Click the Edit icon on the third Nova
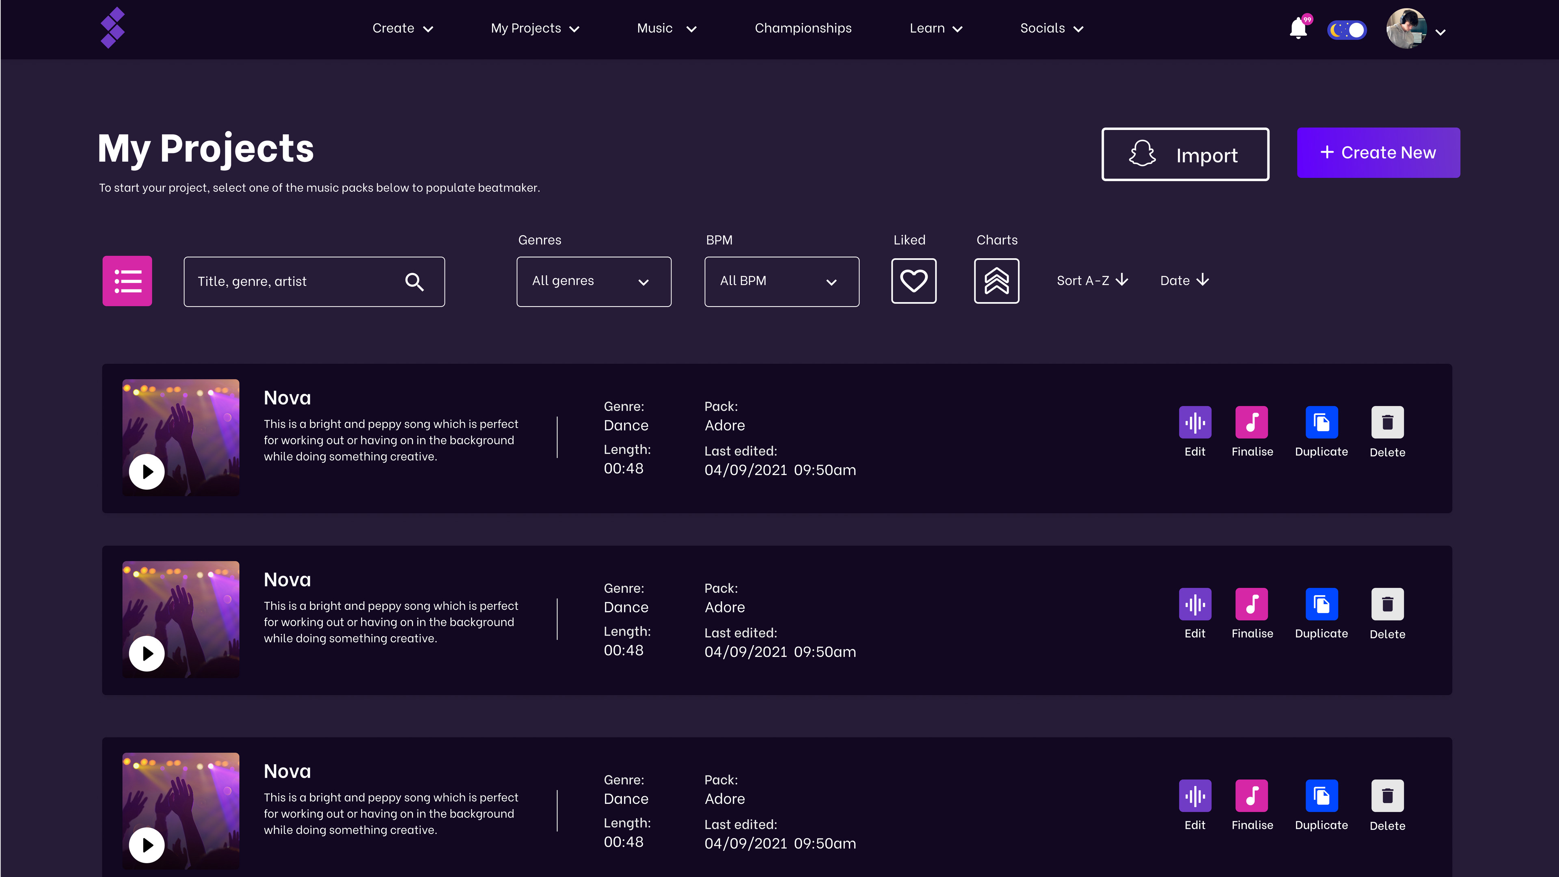 pyautogui.click(x=1195, y=795)
